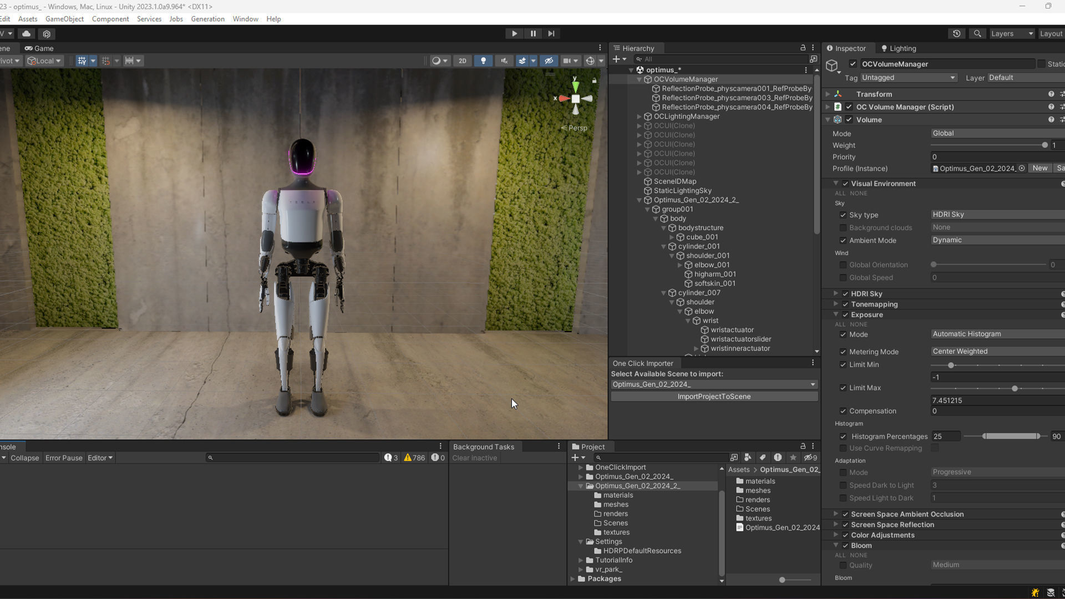Switch to the Lighting tab
Screen dimensions: 1065x599
899,48
